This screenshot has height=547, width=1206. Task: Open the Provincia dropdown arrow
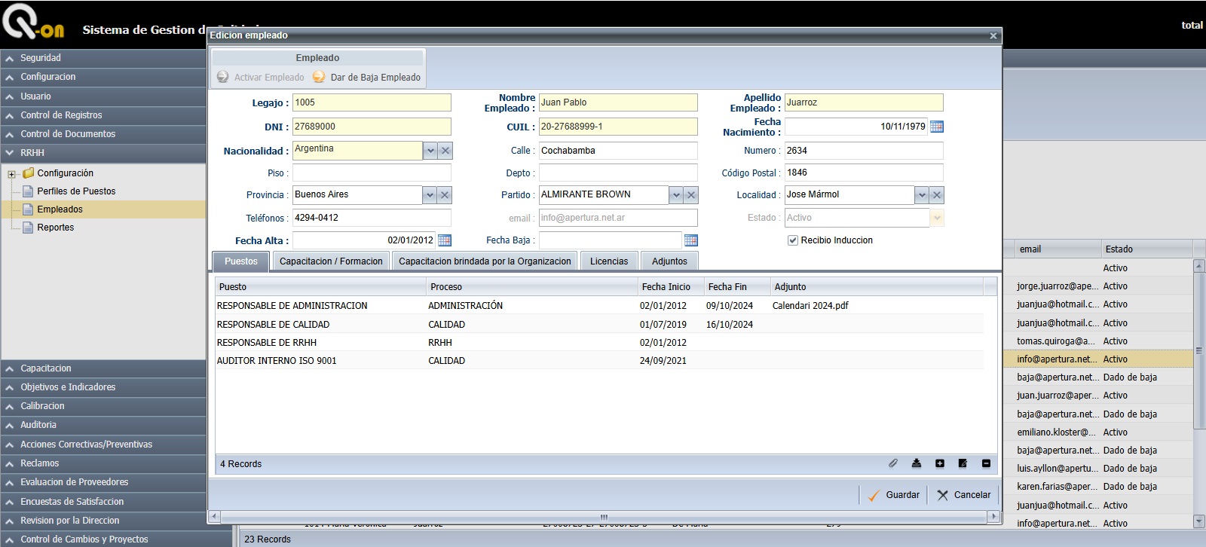(x=430, y=195)
